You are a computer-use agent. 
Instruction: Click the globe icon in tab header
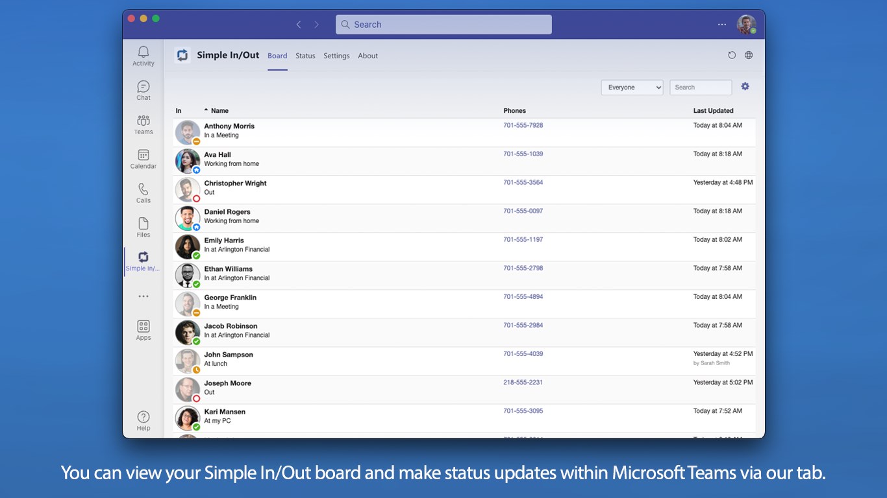pyautogui.click(x=749, y=56)
